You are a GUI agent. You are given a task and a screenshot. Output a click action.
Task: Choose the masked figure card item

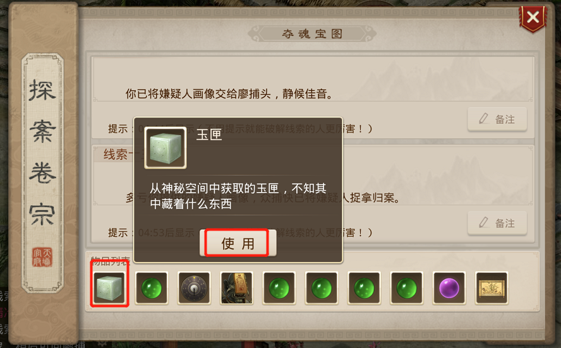[x=237, y=288]
